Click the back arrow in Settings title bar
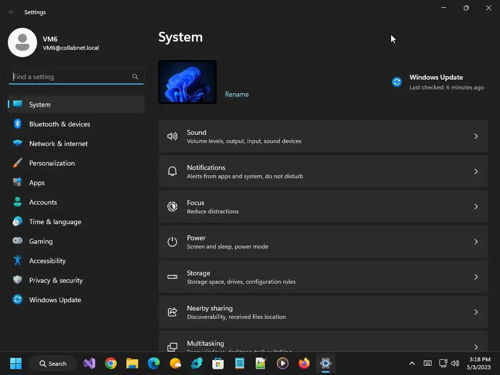This screenshot has height=375, width=500. click(x=12, y=12)
